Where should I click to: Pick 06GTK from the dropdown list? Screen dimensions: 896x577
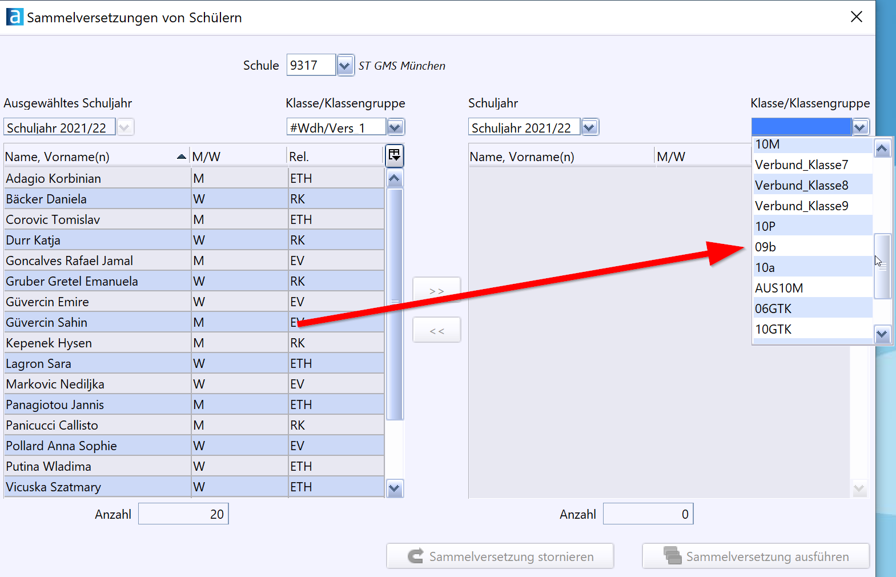pyautogui.click(x=813, y=308)
